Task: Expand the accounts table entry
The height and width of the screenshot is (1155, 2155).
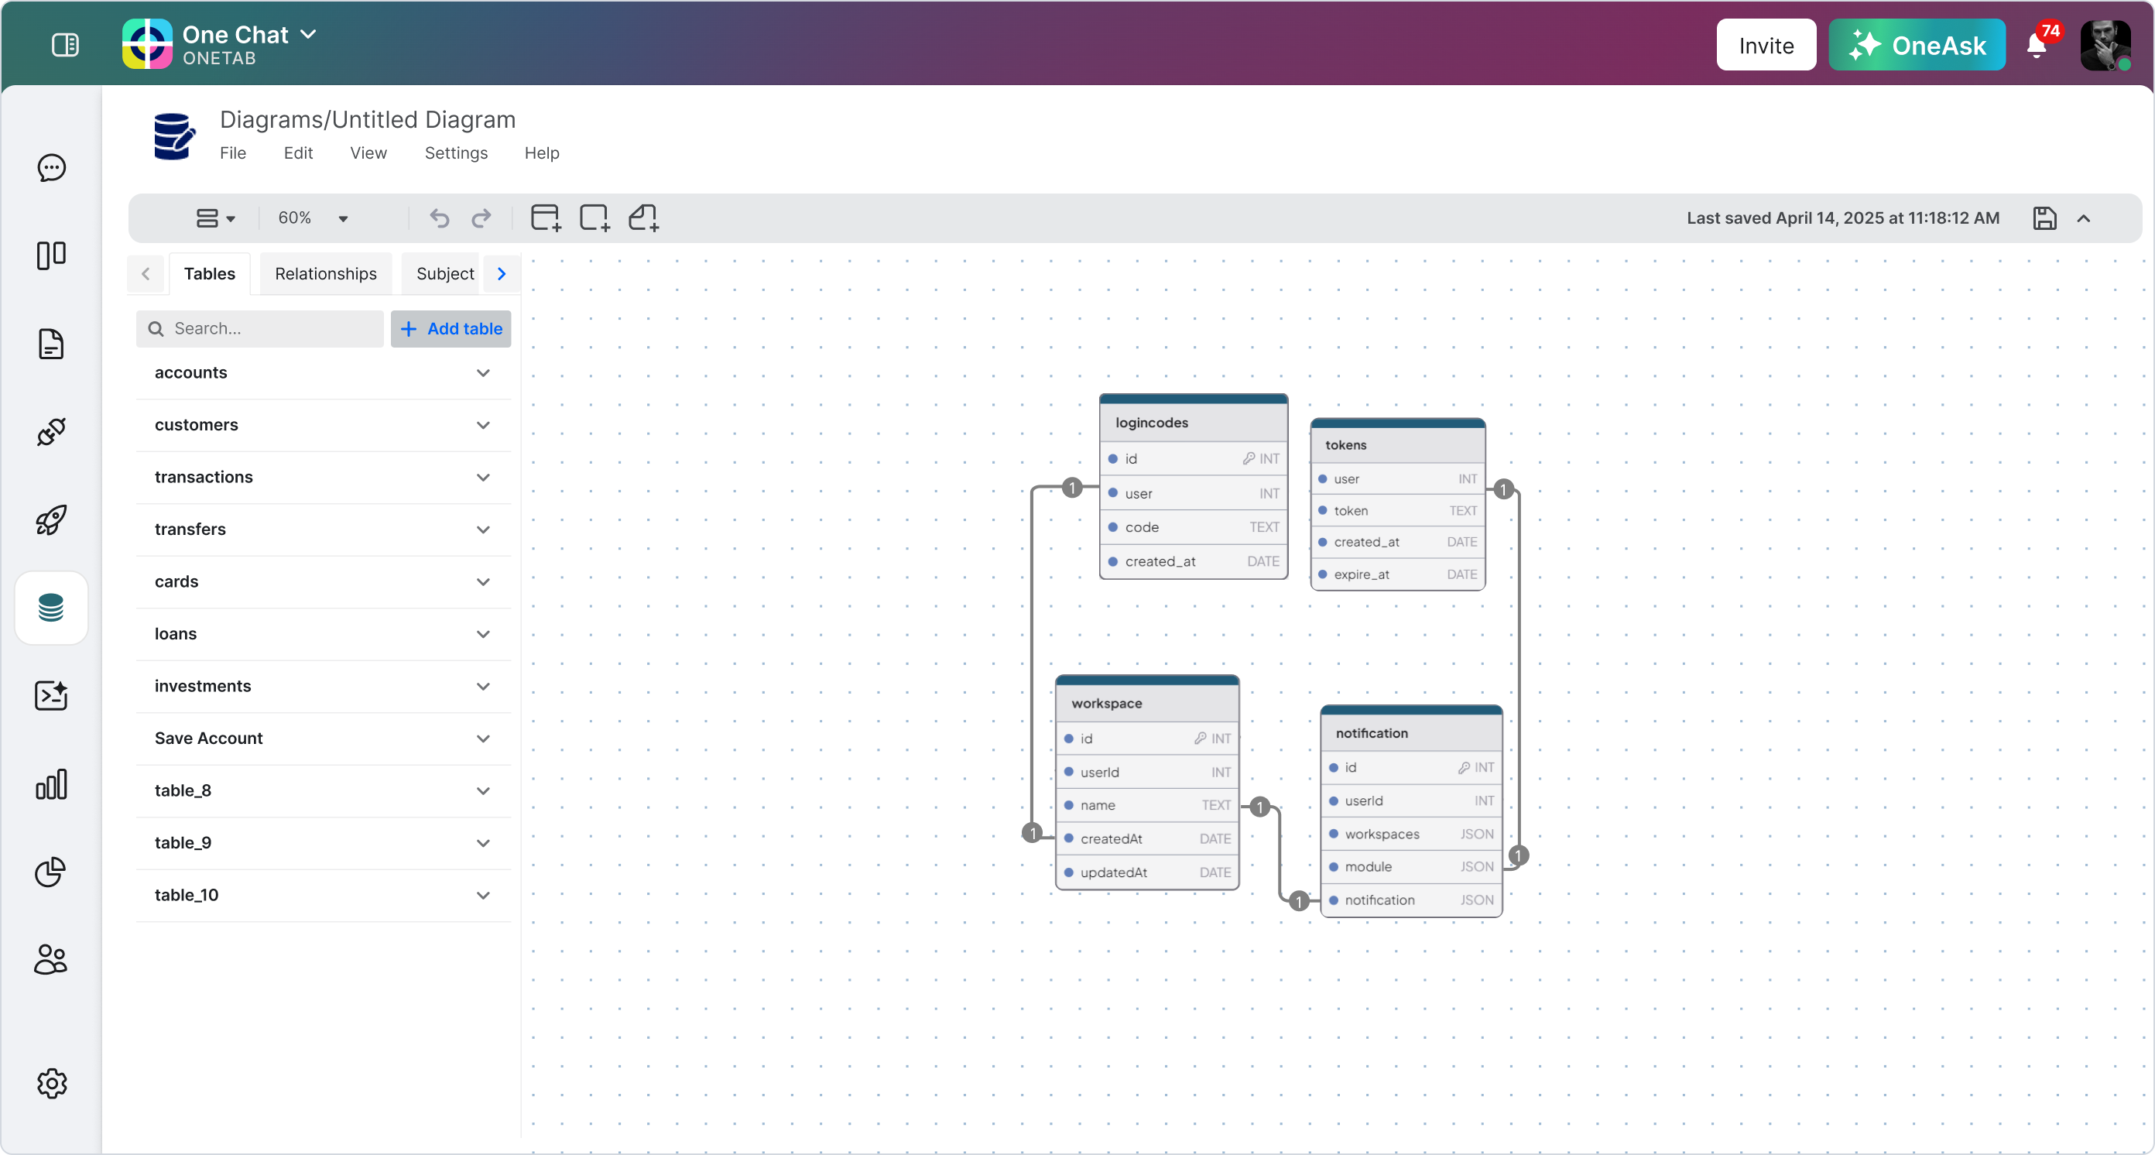Action: coord(484,373)
